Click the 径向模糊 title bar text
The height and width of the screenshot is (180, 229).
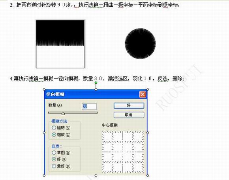[55, 94]
